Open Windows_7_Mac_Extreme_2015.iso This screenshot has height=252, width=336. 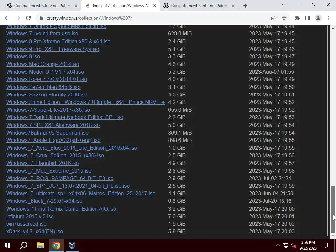(x=49, y=171)
